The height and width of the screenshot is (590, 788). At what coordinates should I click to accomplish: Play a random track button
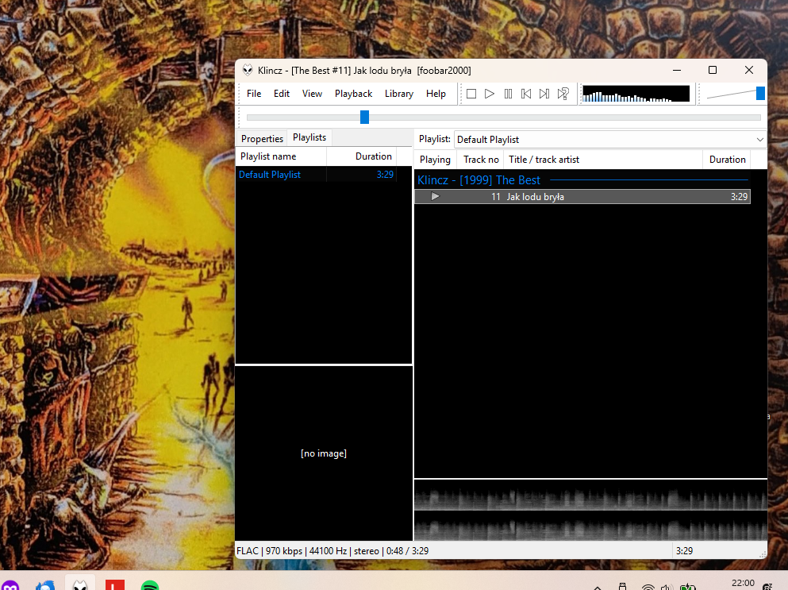pos(563,94)
